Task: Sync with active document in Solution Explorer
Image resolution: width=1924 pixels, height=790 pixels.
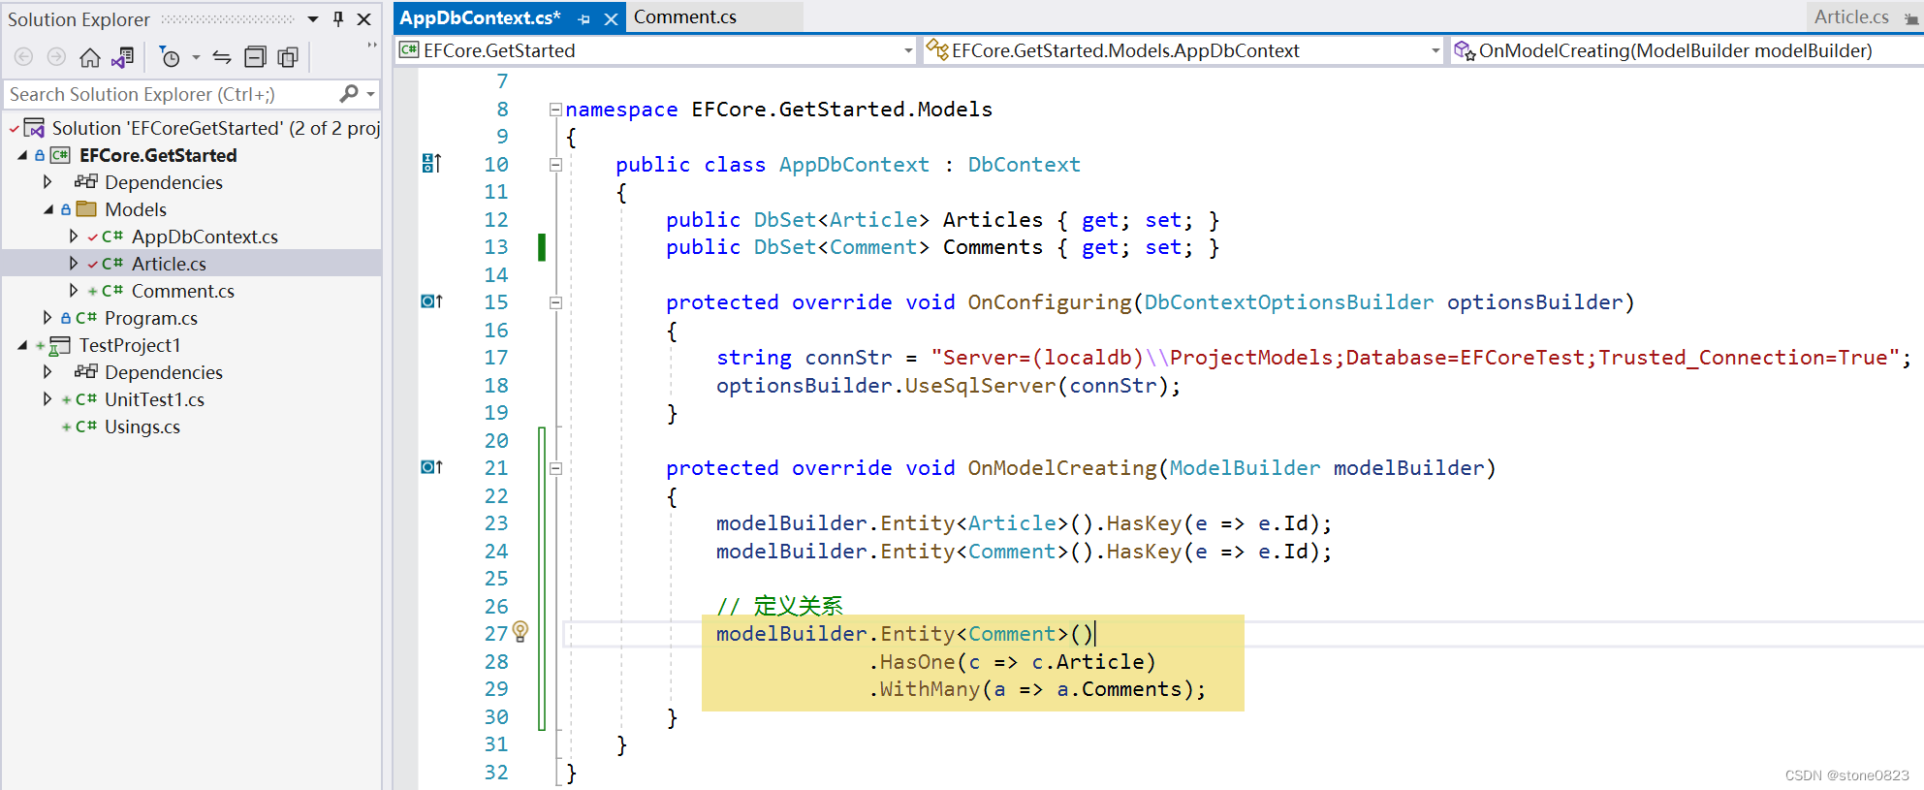Action: coord(222,57)
